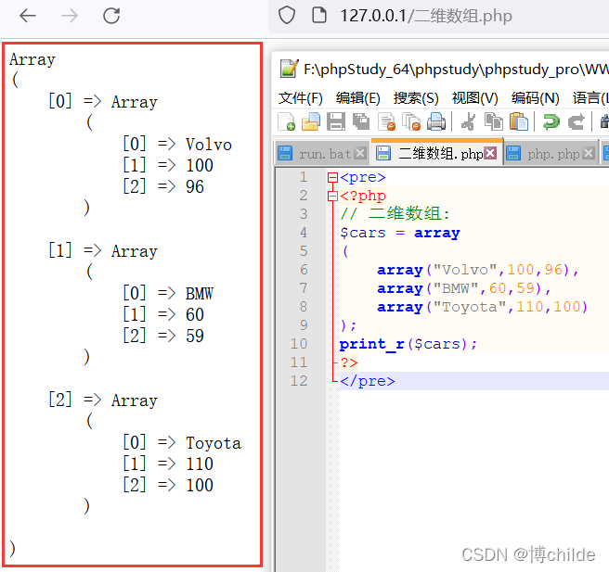Click 'Volvo' in the browser output
The width and height of the screenshot is (609, 572).
(x=209, y=145)
